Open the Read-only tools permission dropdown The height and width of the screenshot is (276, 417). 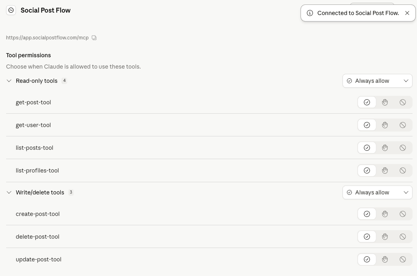pos(377,81)
